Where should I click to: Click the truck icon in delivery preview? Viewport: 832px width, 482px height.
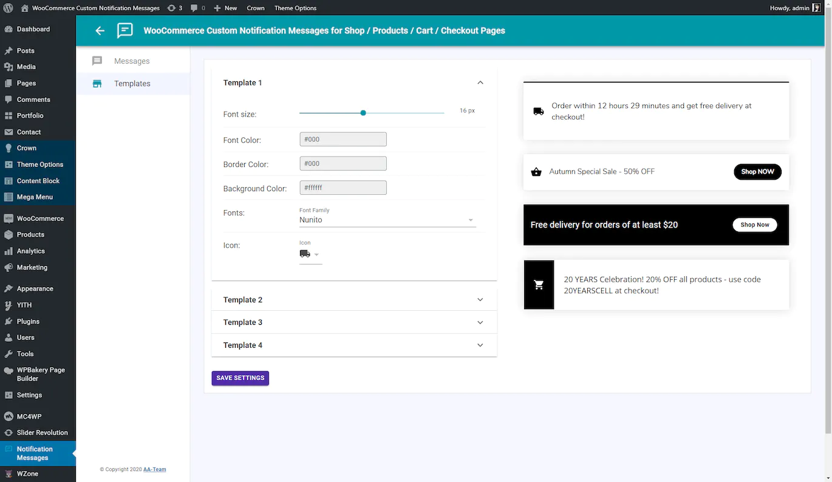click(x=539, y=111)
